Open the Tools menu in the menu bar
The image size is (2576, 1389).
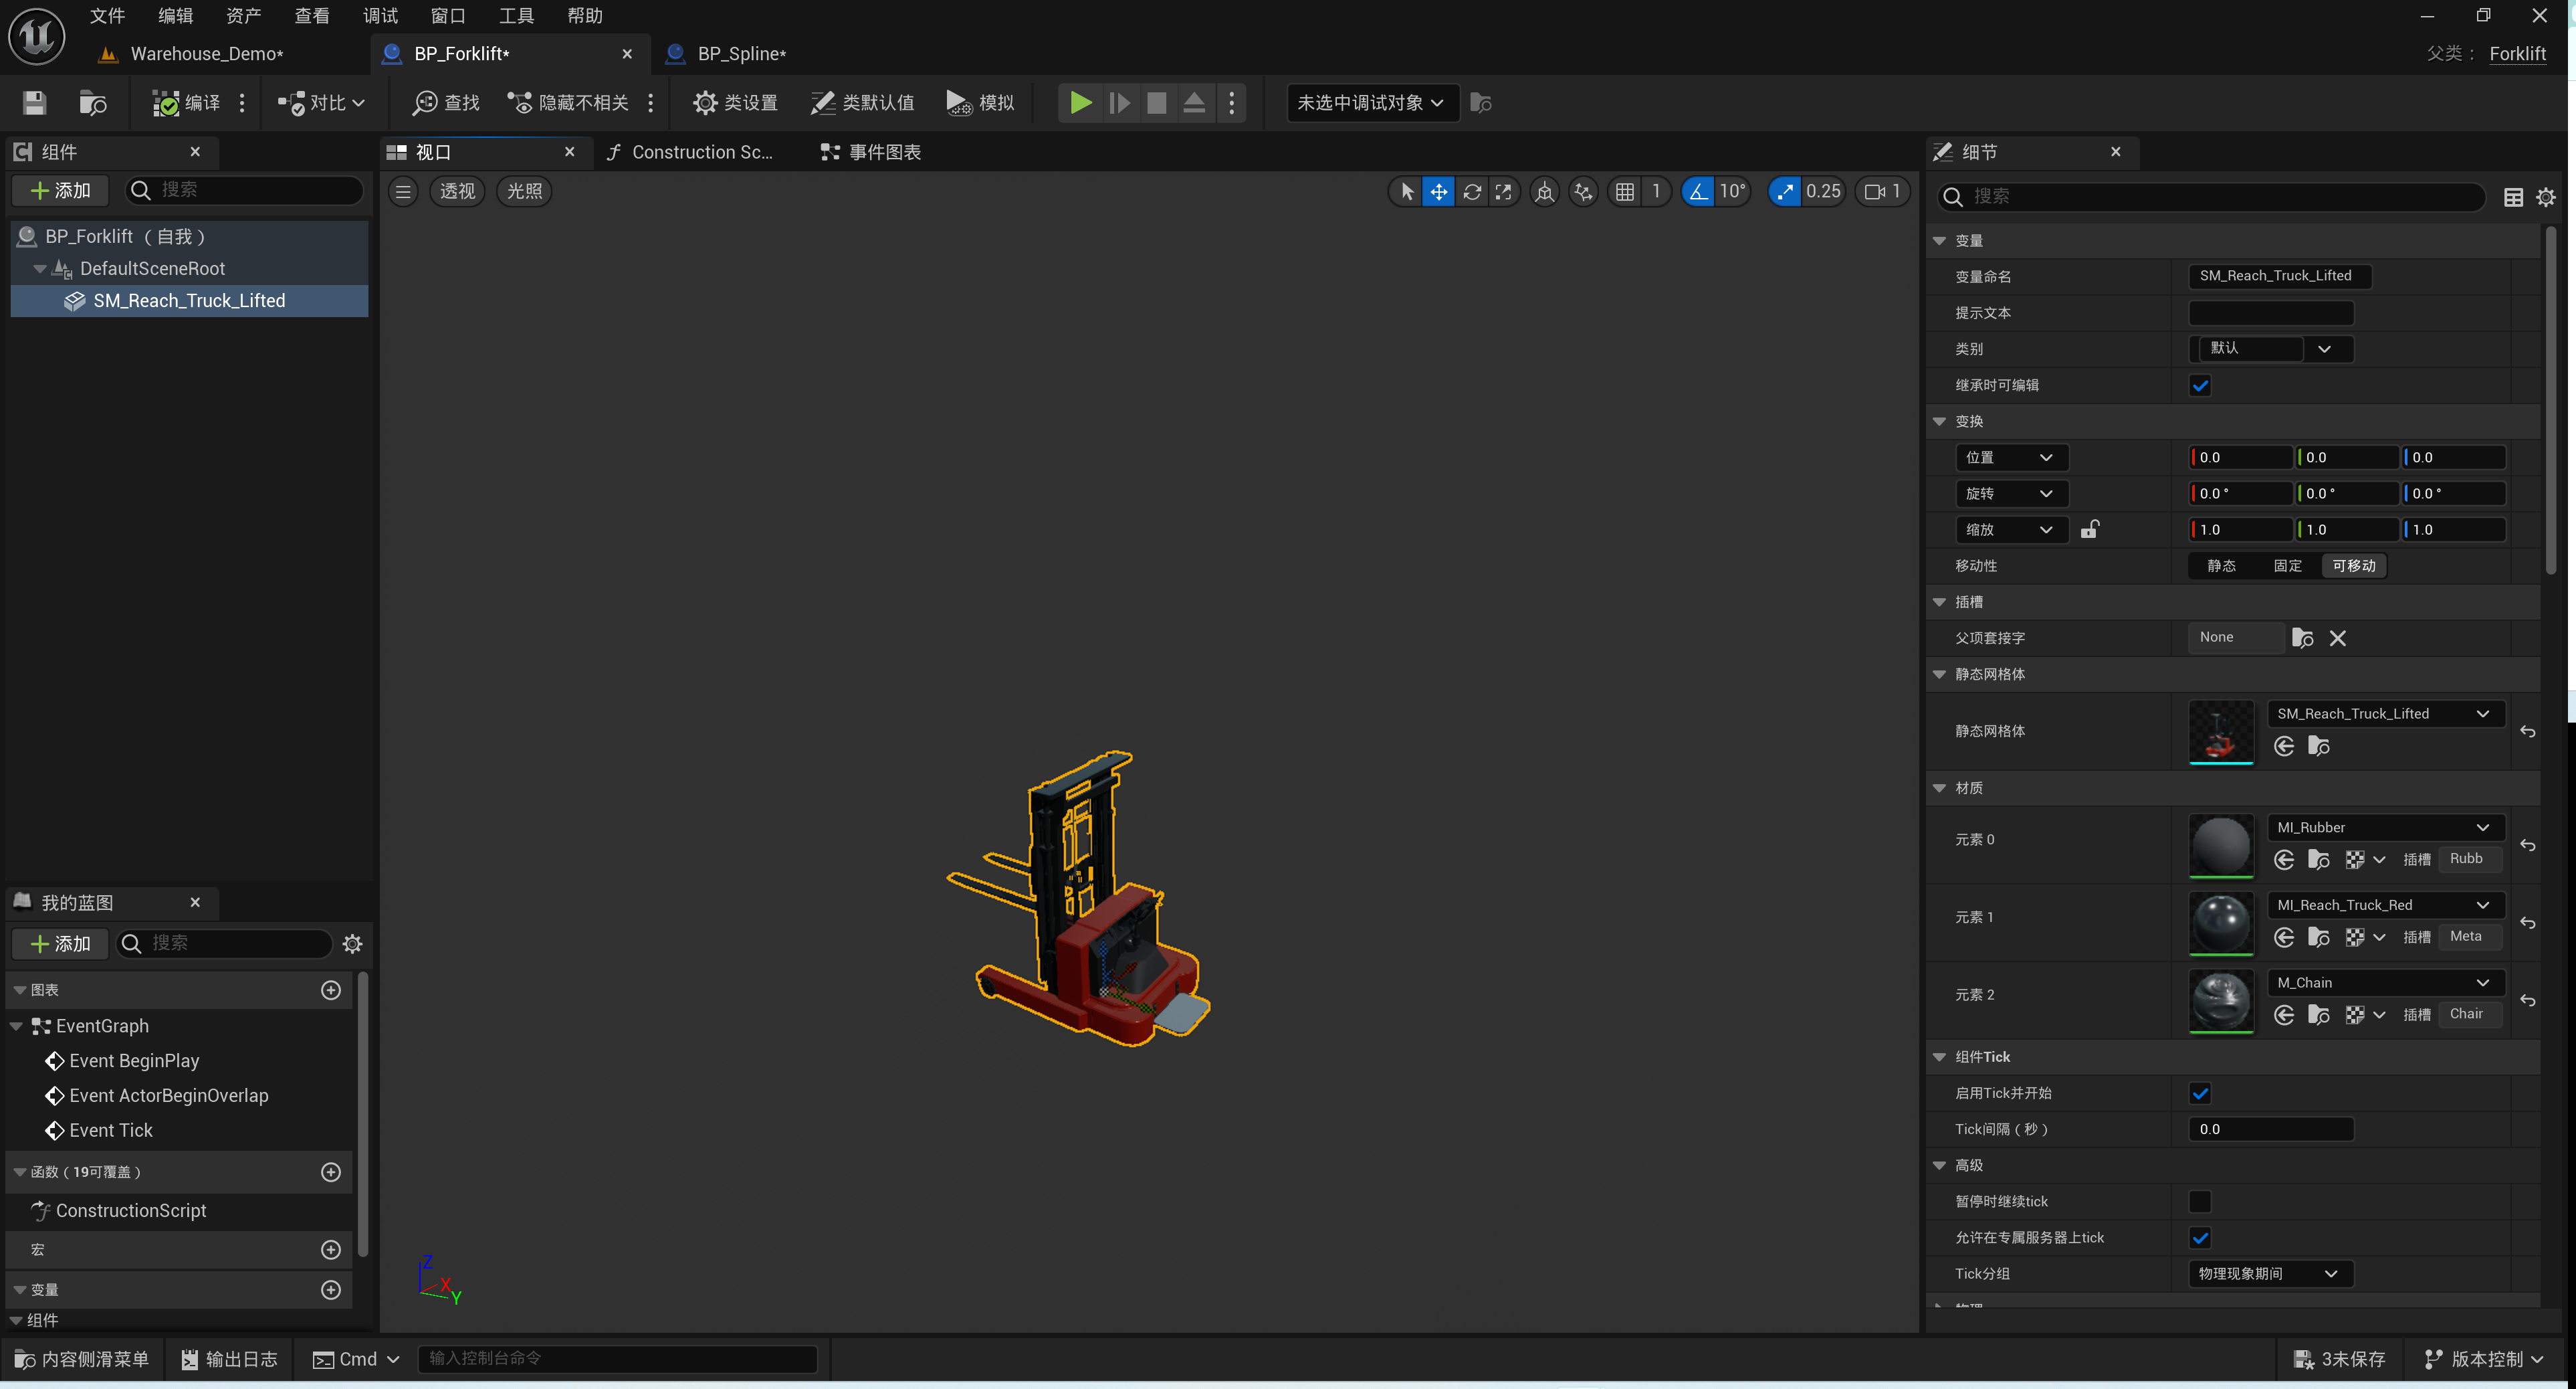pyautogui.click(x=516, y=16)
